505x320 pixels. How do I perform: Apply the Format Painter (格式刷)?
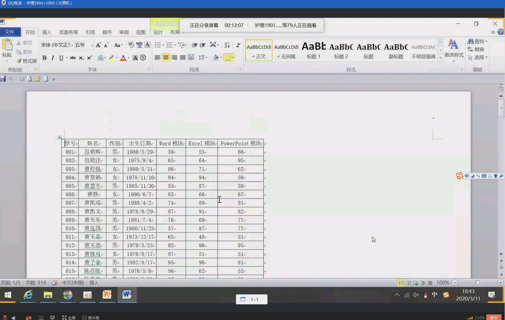[x=27, y=61]
